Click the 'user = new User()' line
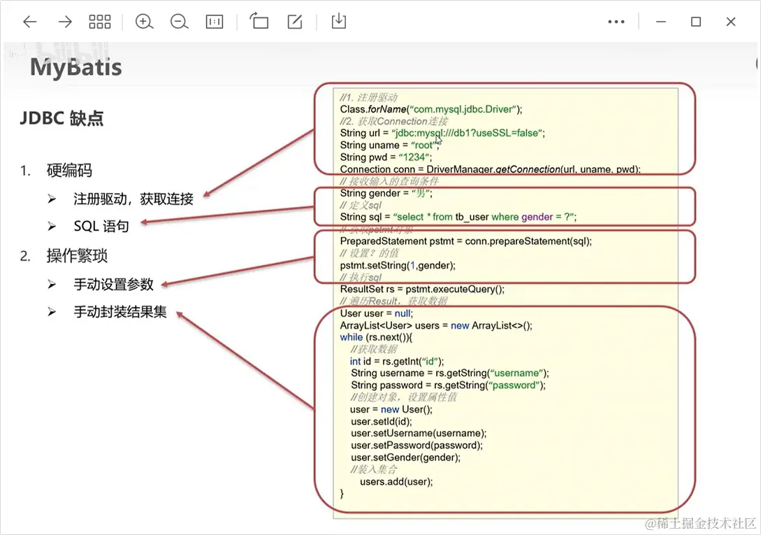This screenshot has height=535, width=761. pyautogui.click(x=391, y=410)
